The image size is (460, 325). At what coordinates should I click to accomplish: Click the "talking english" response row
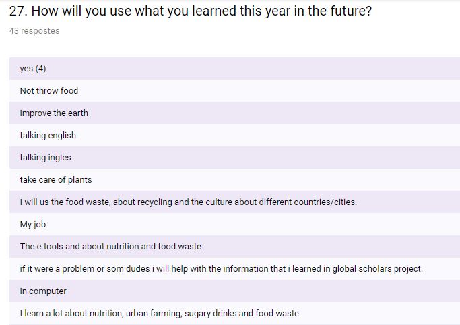click(x=48, y=136)
